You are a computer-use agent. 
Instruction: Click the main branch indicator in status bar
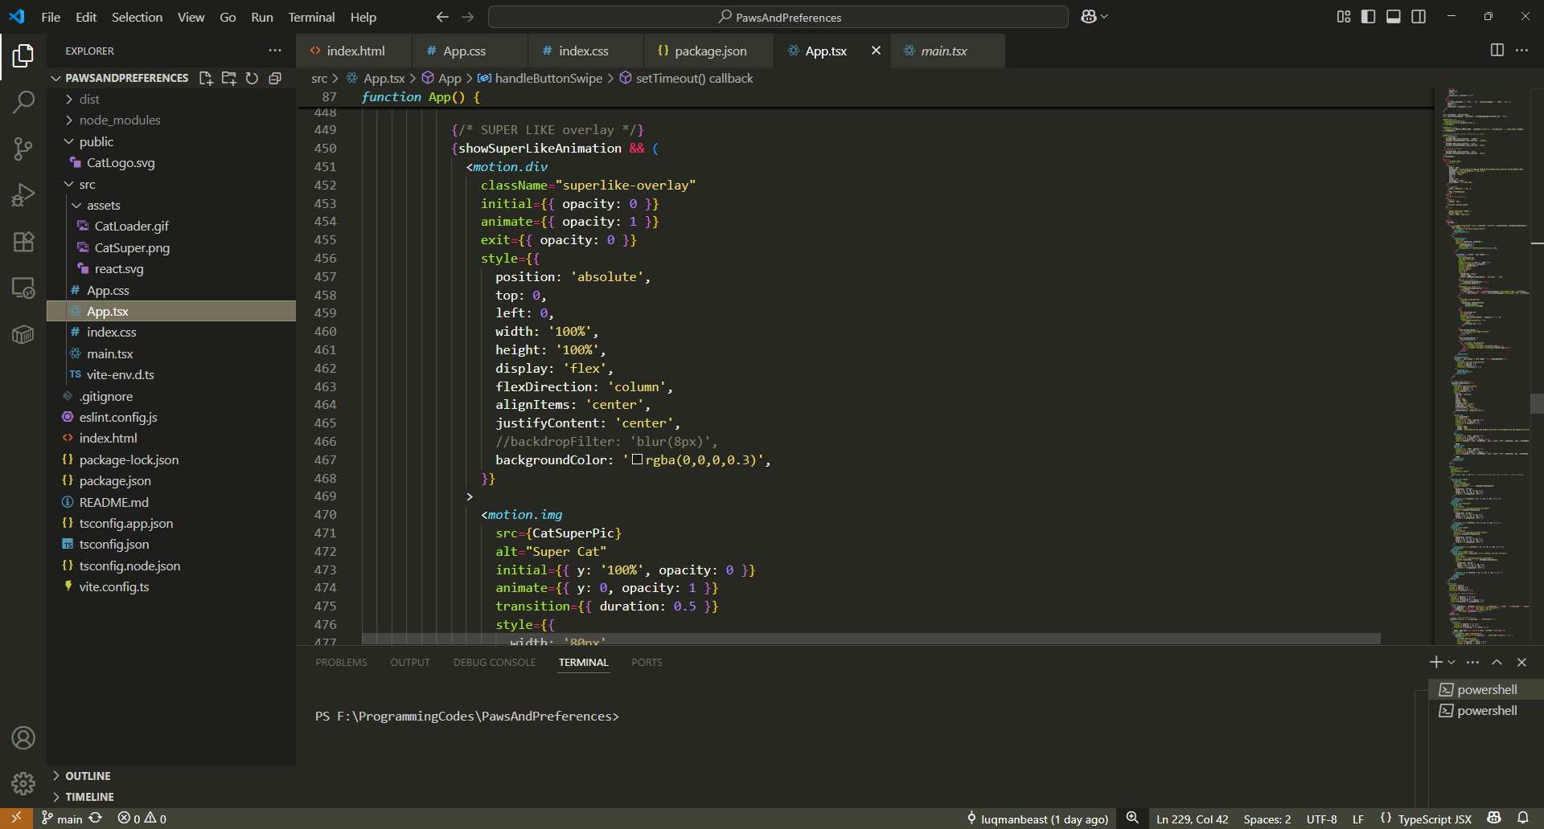coord(63,819)
